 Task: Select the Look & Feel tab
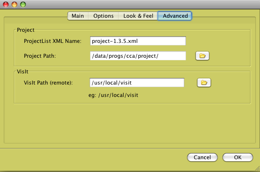[138, 16]
